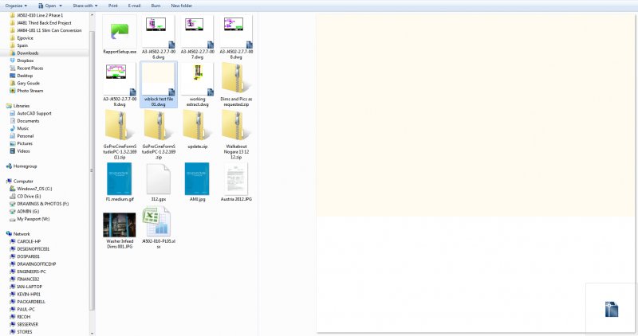This screenshot has width=638, height=336.
Task: Open the Music library
Action: 23,128
